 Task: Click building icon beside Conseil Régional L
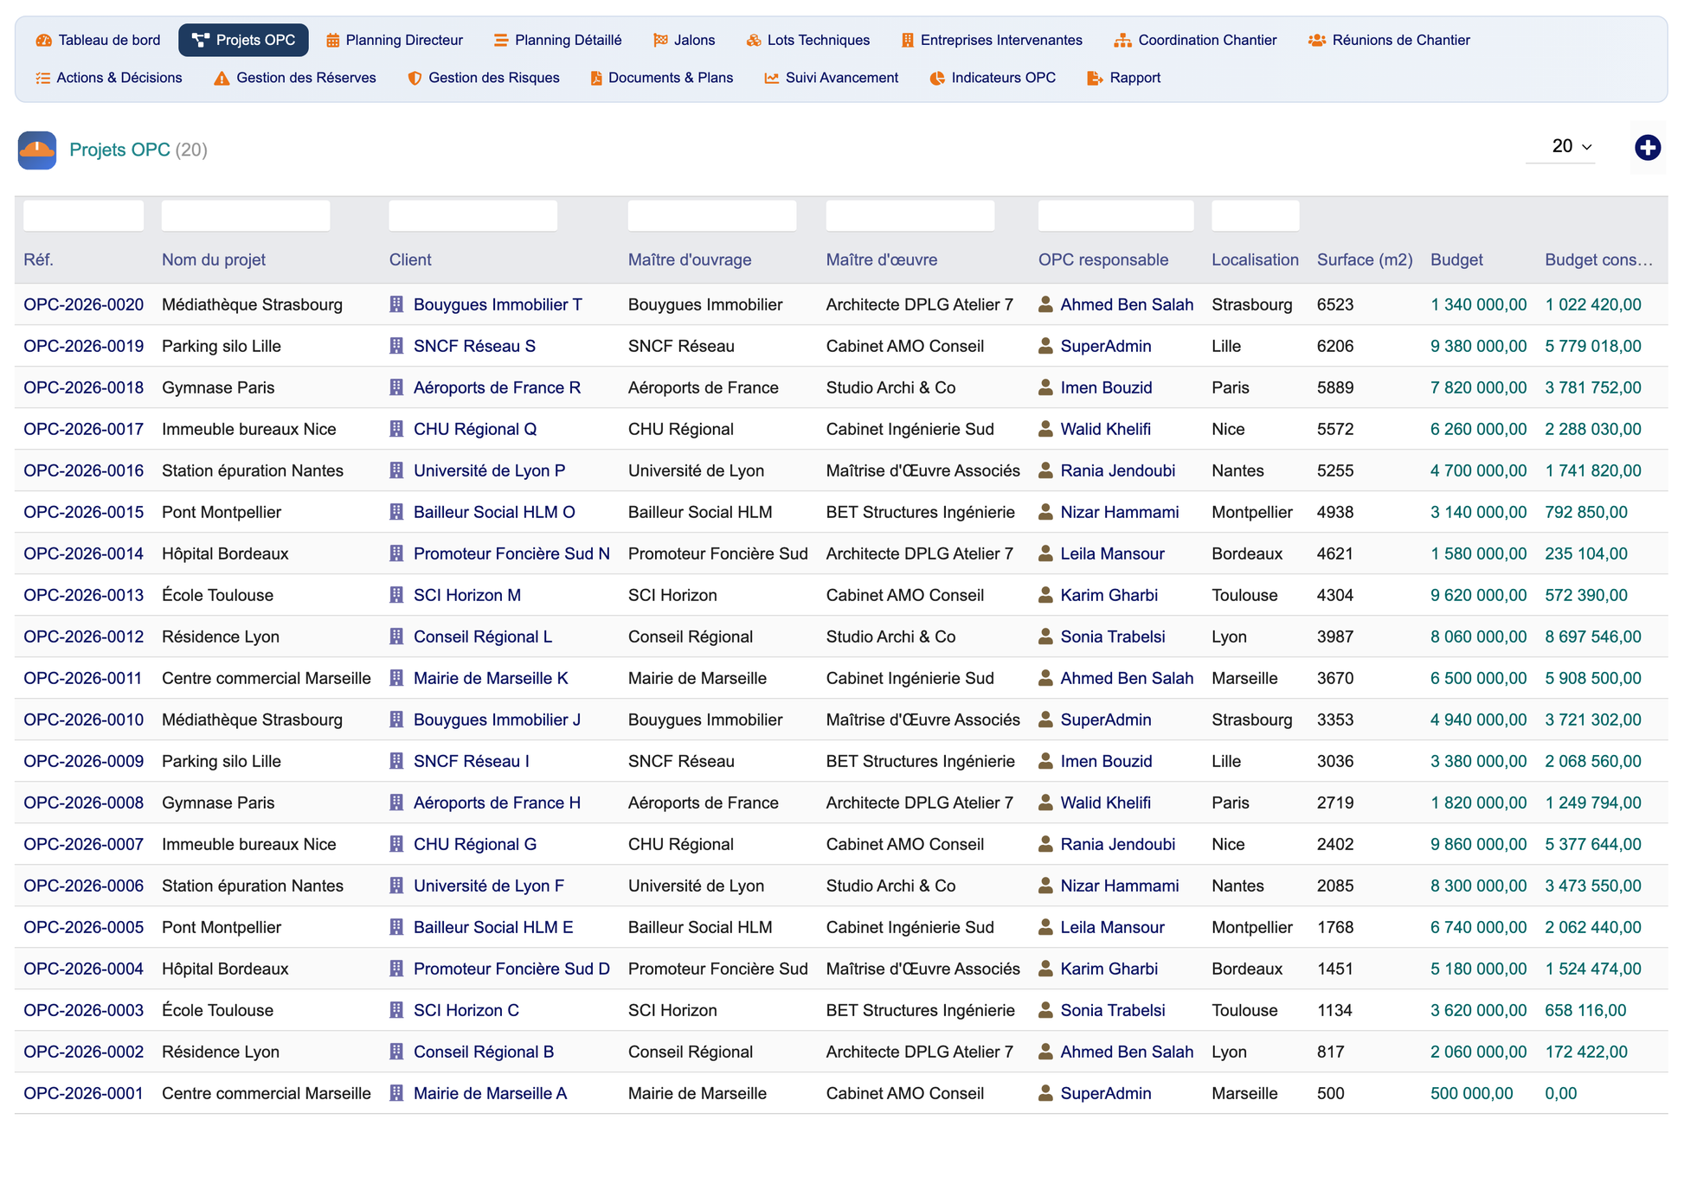coord(396,636)
